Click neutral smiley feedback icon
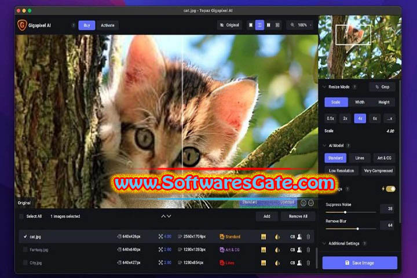Screen dimensions: 417x278 (x=311, y=203)
